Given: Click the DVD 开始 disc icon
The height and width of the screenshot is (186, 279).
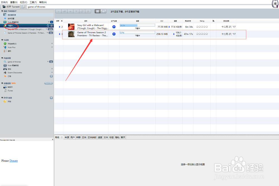Looking at the screenshot, I should pyautogui.click(x=5, y=101).
